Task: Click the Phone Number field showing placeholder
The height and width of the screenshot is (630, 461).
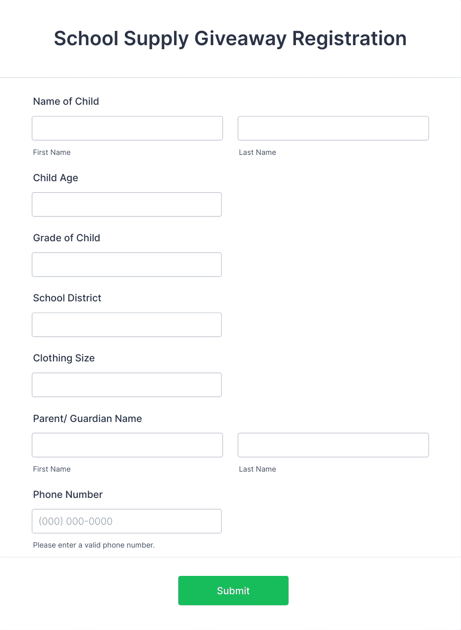Action: coord(126,521)
